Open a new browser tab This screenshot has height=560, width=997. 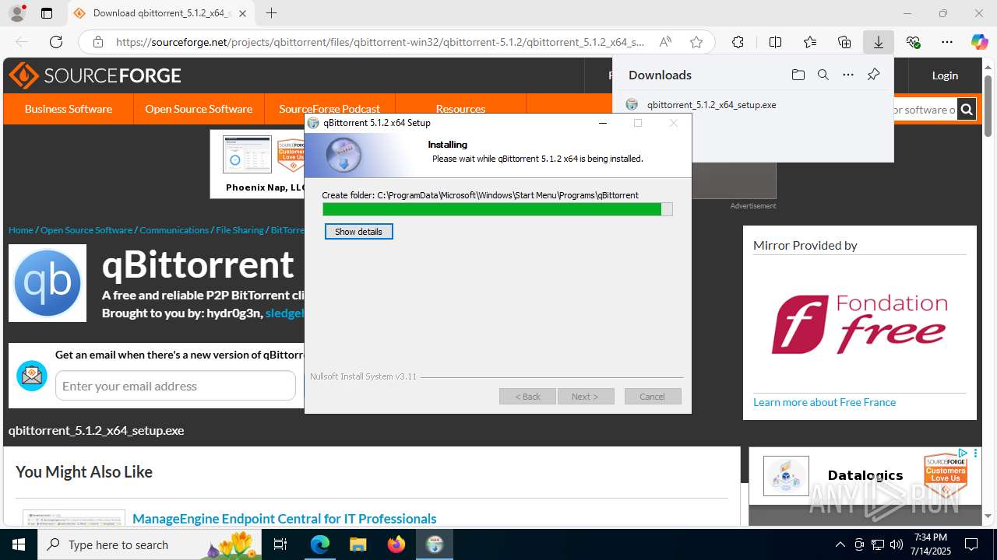pyautogui.click(x=271, y=13)
